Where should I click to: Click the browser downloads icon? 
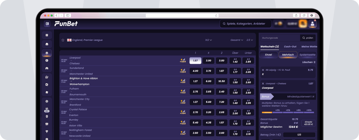312,15
